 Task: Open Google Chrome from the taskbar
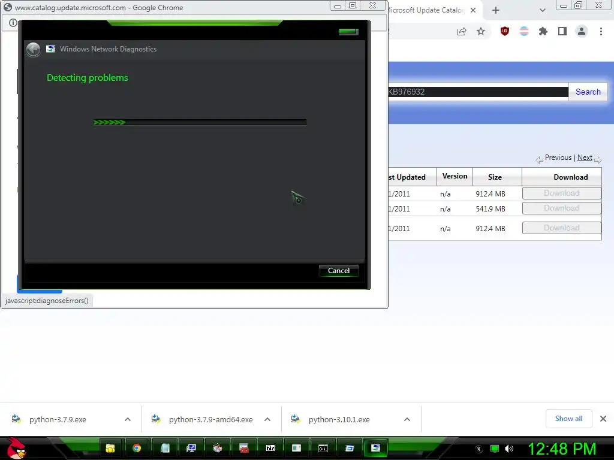point(137,448)
